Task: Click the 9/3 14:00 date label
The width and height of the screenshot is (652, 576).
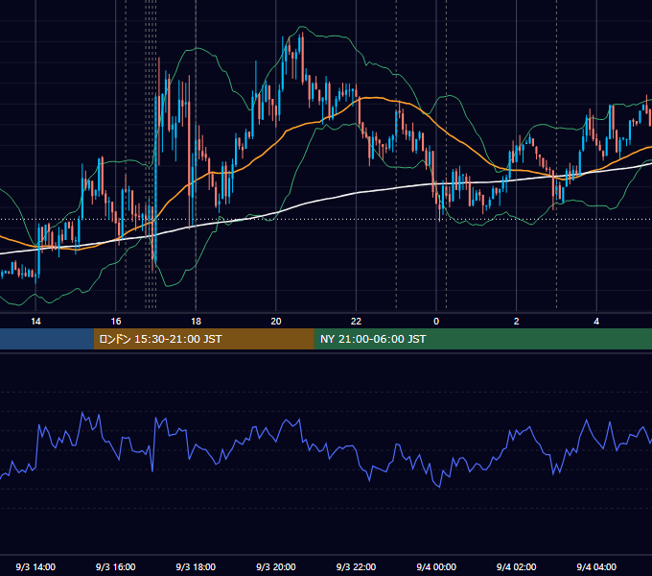Action: (35, 566)
